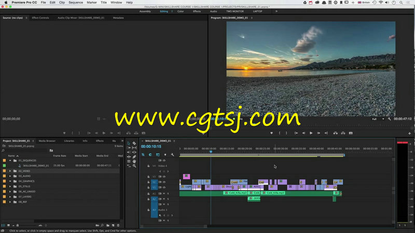This screenshot has height=233, width=415.
Task: Click the timeline playhead marker
Action: click(211, 152)
